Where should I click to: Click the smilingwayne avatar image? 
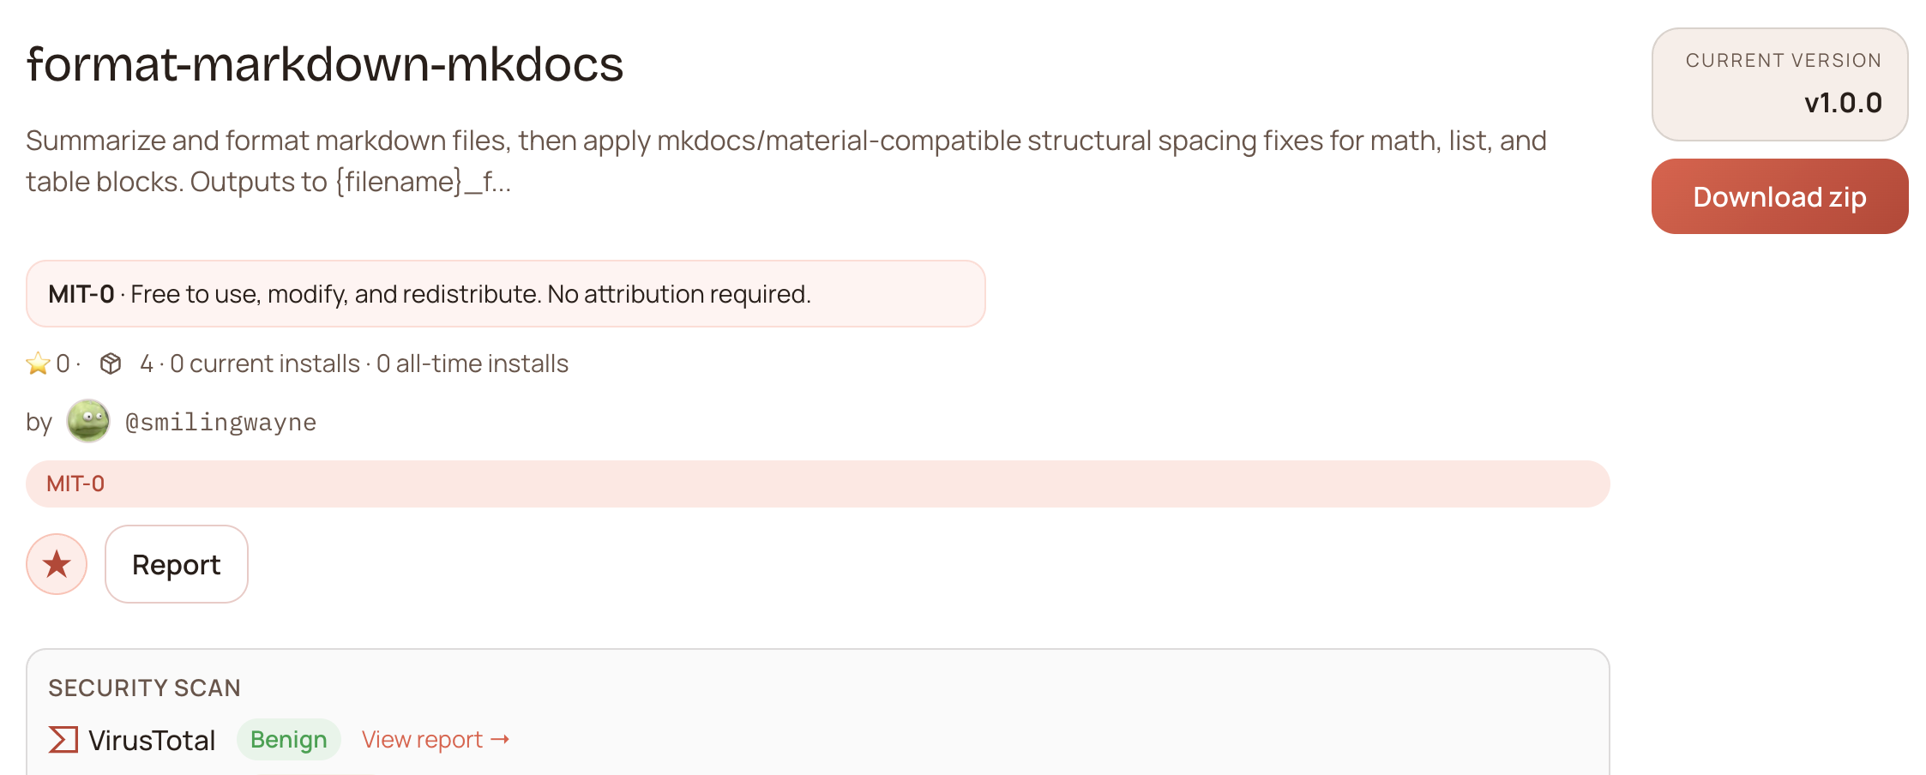88,421
